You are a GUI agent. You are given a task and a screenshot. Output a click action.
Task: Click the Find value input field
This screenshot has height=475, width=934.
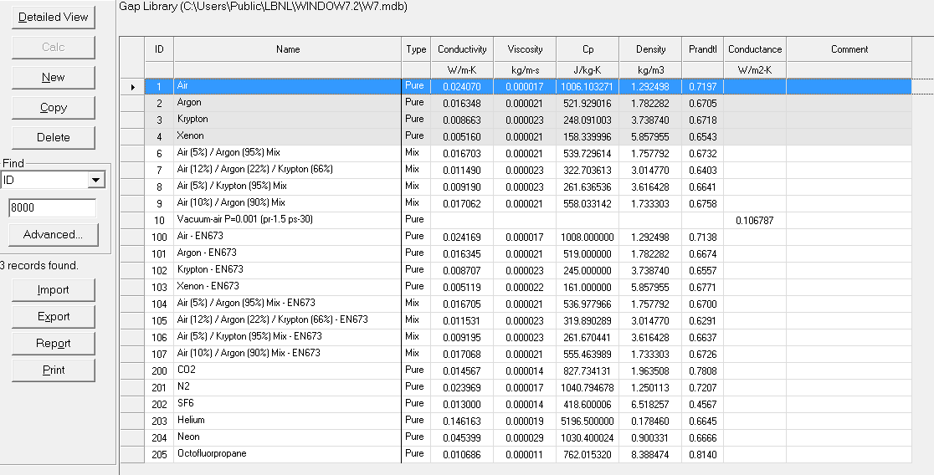[x=53, y=207]
